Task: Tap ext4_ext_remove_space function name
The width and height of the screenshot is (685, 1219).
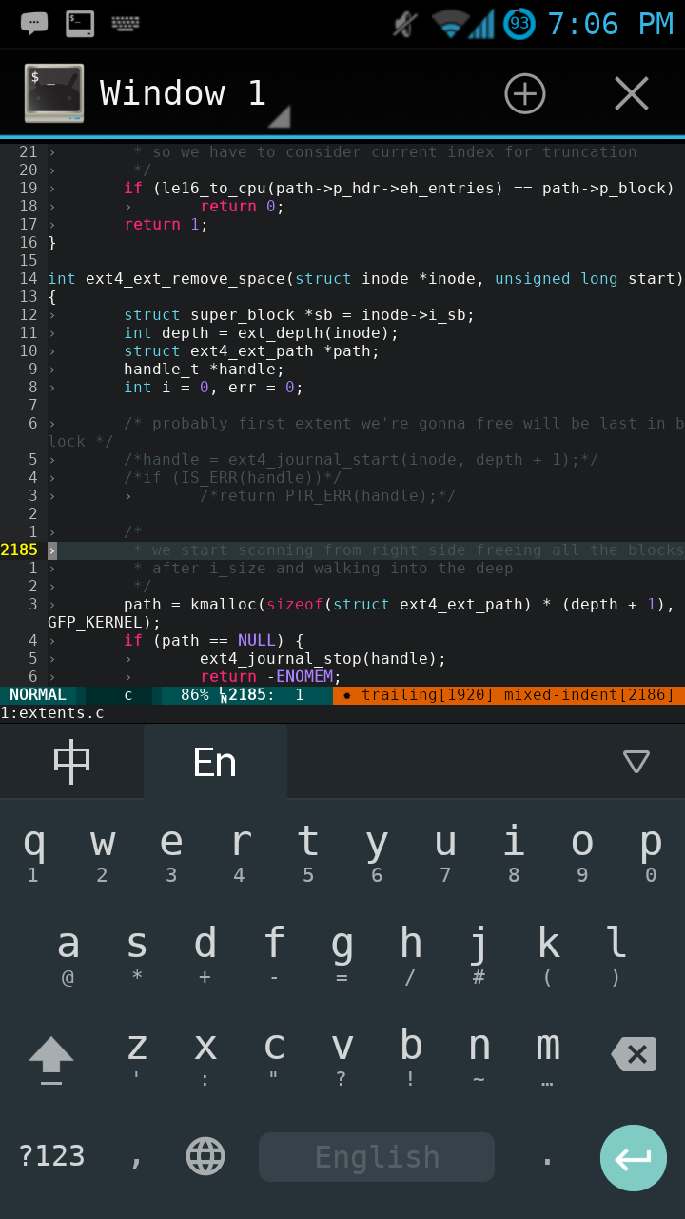Action: click(x=186, y=279)
